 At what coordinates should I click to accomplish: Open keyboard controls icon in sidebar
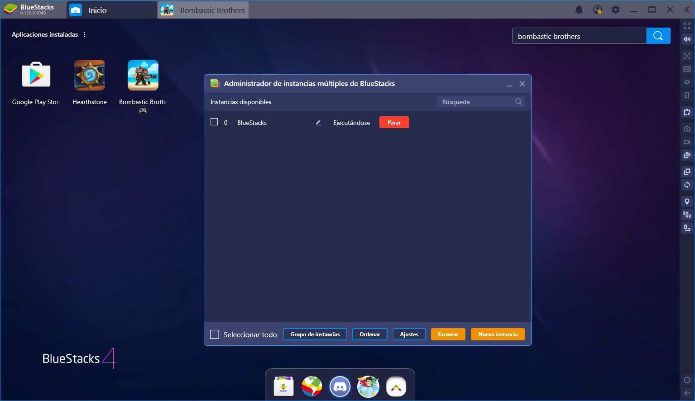[687, 69]
